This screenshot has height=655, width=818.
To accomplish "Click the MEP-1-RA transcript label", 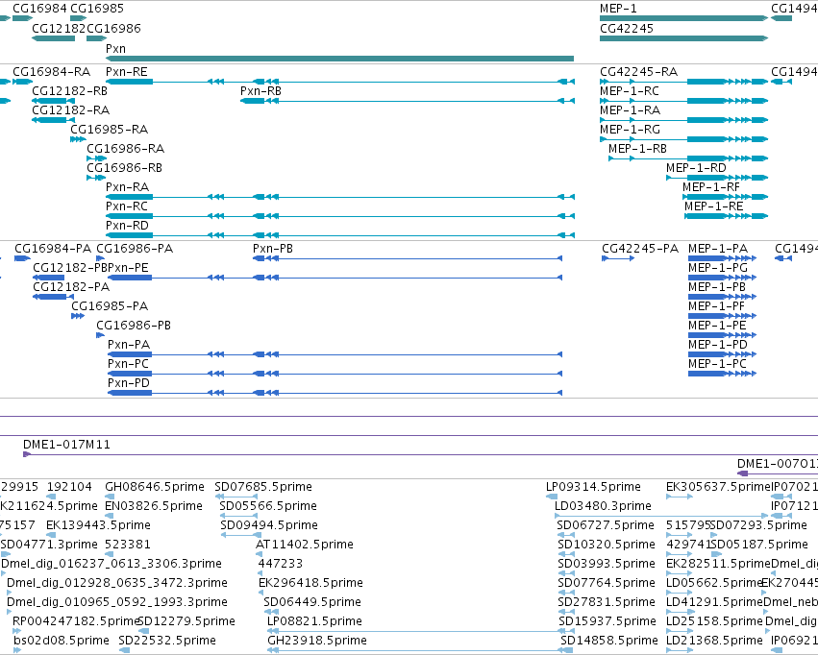I will (x=631, y=110).
